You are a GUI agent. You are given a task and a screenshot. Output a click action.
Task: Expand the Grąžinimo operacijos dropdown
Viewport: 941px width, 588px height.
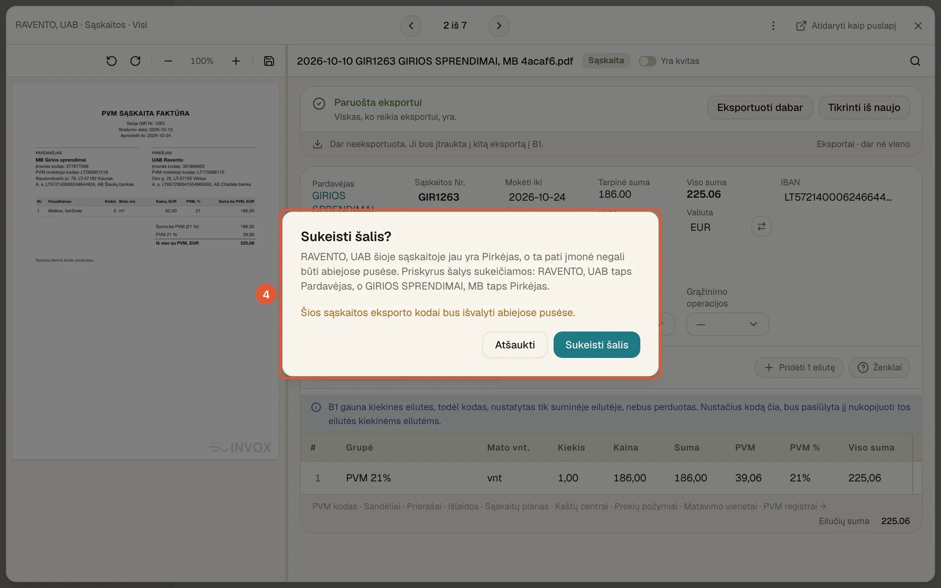tap(727, 324)
